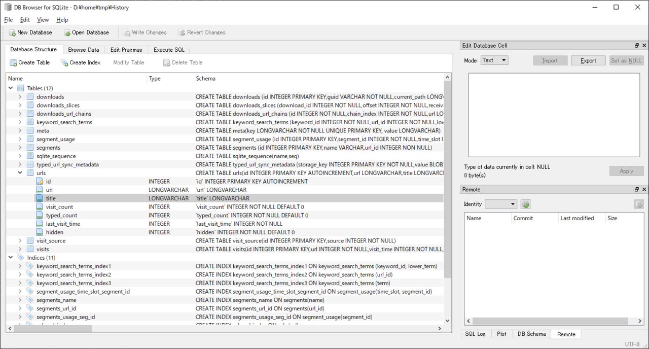Click the table icon beside keyword_search_terms

point(30,122)
